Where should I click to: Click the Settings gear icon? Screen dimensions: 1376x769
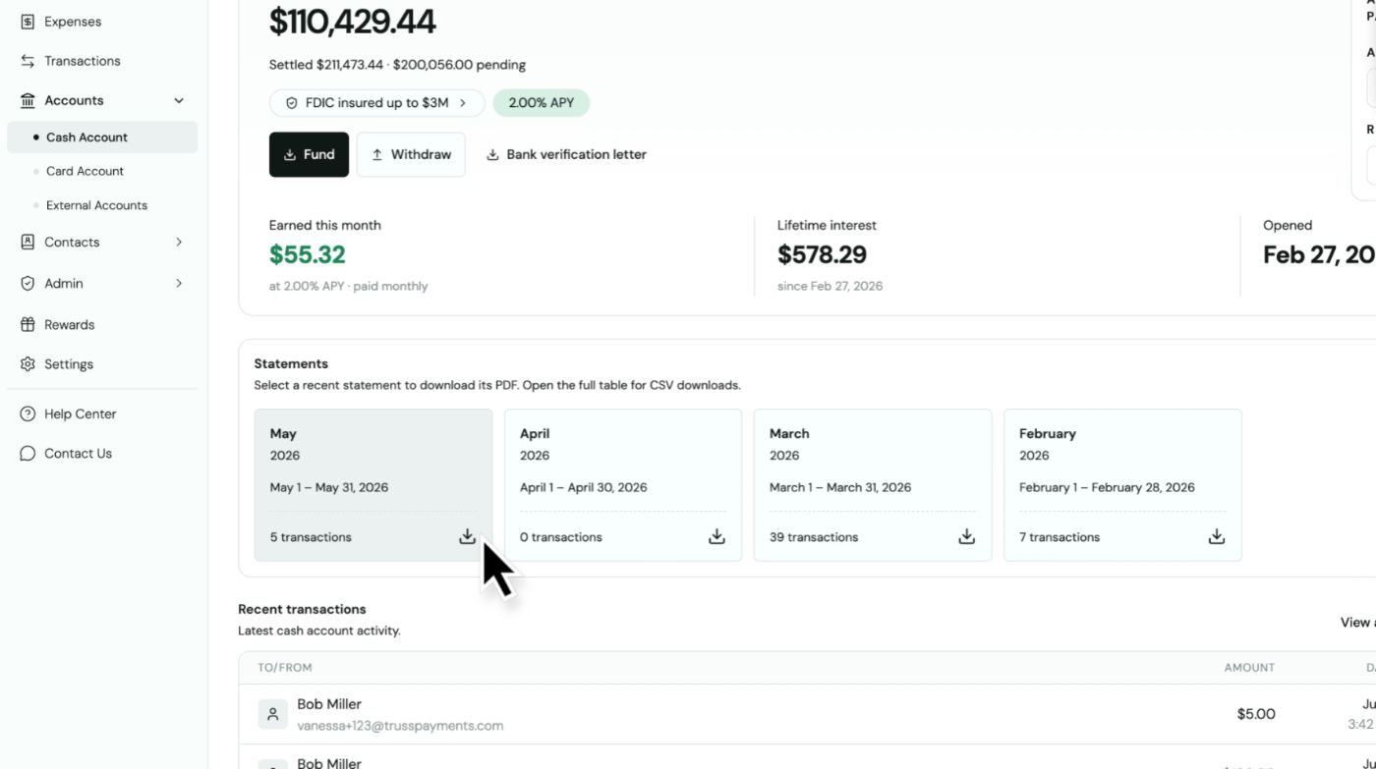pyautogui.click(x=28, y=364)
